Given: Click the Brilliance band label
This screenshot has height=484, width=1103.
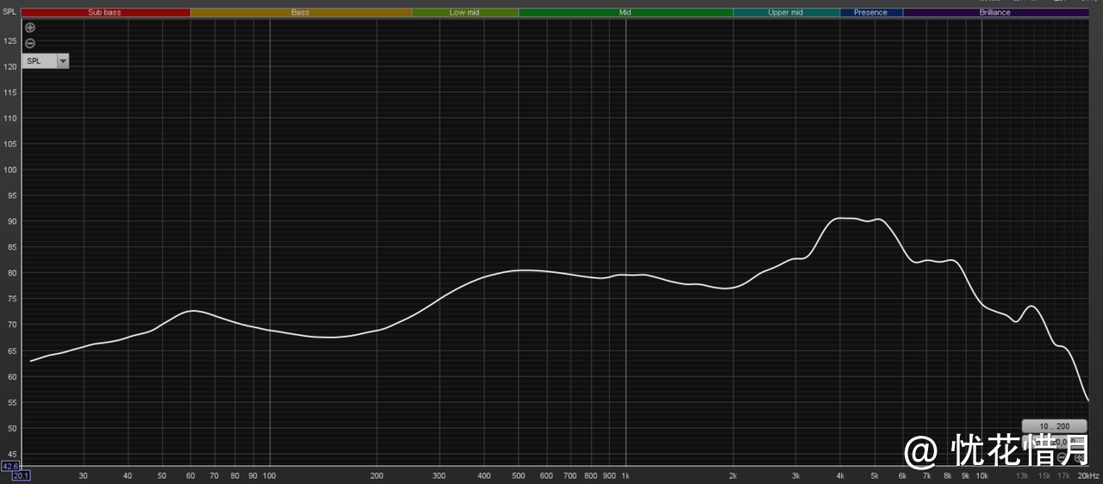Looking at the screenshot, I should (994, 13).
